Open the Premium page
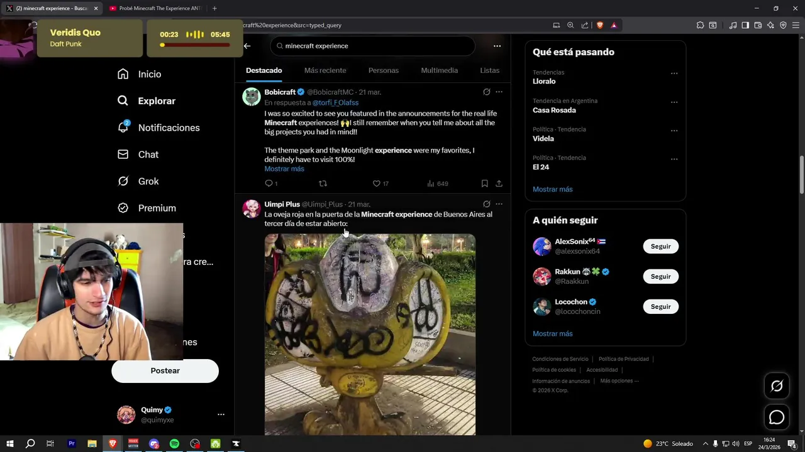 coord(147,208)
